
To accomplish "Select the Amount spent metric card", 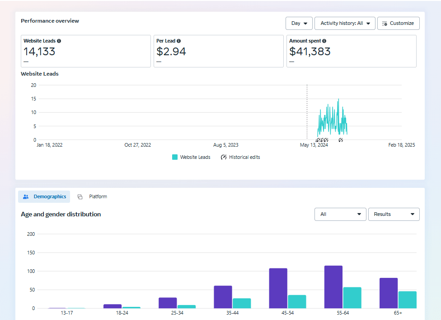I will click(351, 51).
